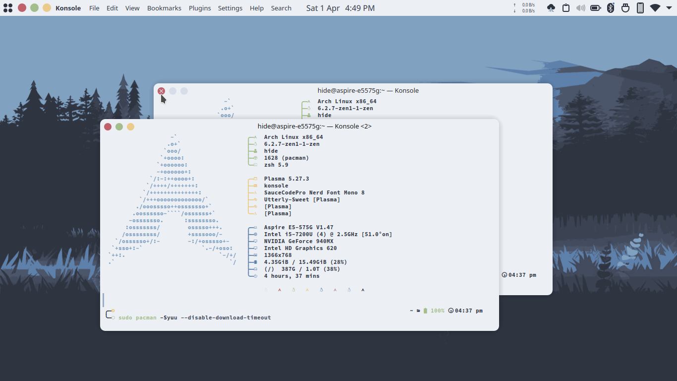Click the Konsole <2> window title text
677x381 pixels.
315,127
